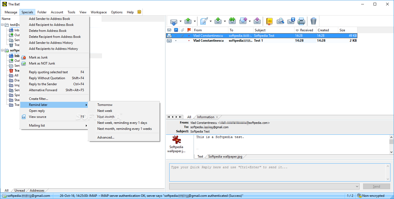Open the Get new mail dropdown arrow

180,21
